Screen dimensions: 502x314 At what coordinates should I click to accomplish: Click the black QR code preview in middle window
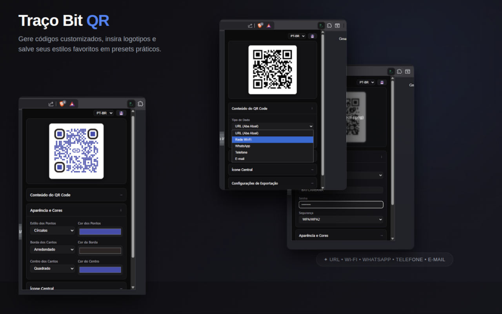point(273,70)
